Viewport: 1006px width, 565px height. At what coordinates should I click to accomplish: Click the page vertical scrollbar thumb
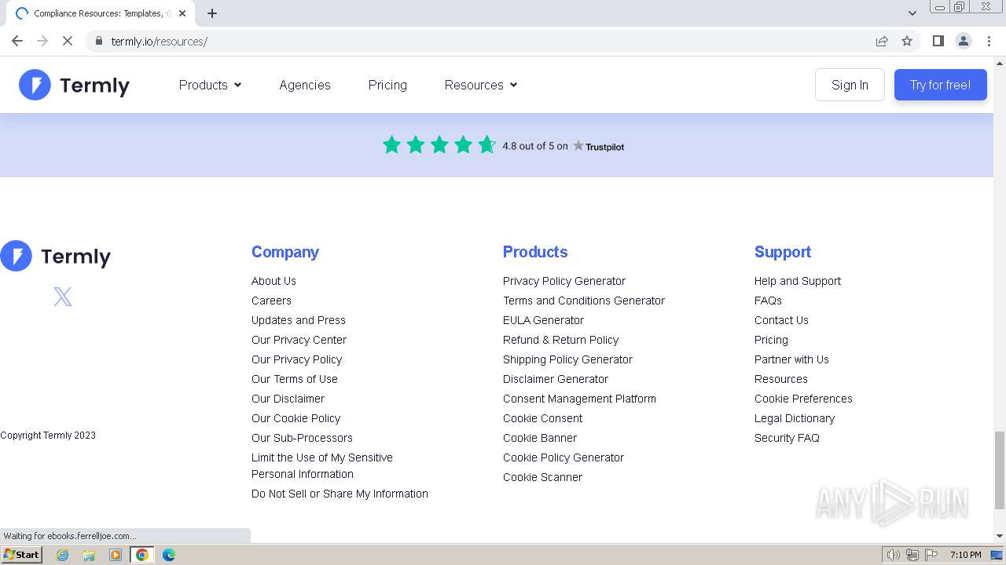click(x=1000, y=469)
